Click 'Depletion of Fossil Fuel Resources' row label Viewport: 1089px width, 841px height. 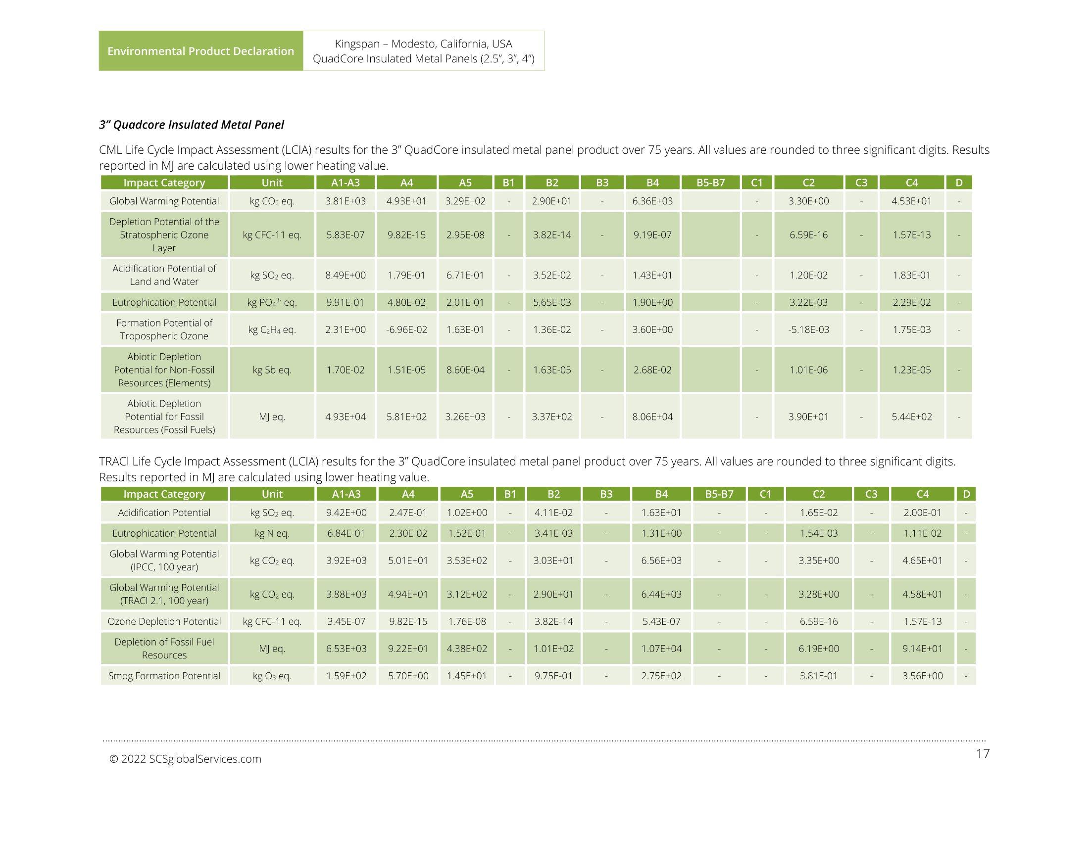(164, 649)
